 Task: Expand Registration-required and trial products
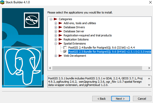[56, 35]
